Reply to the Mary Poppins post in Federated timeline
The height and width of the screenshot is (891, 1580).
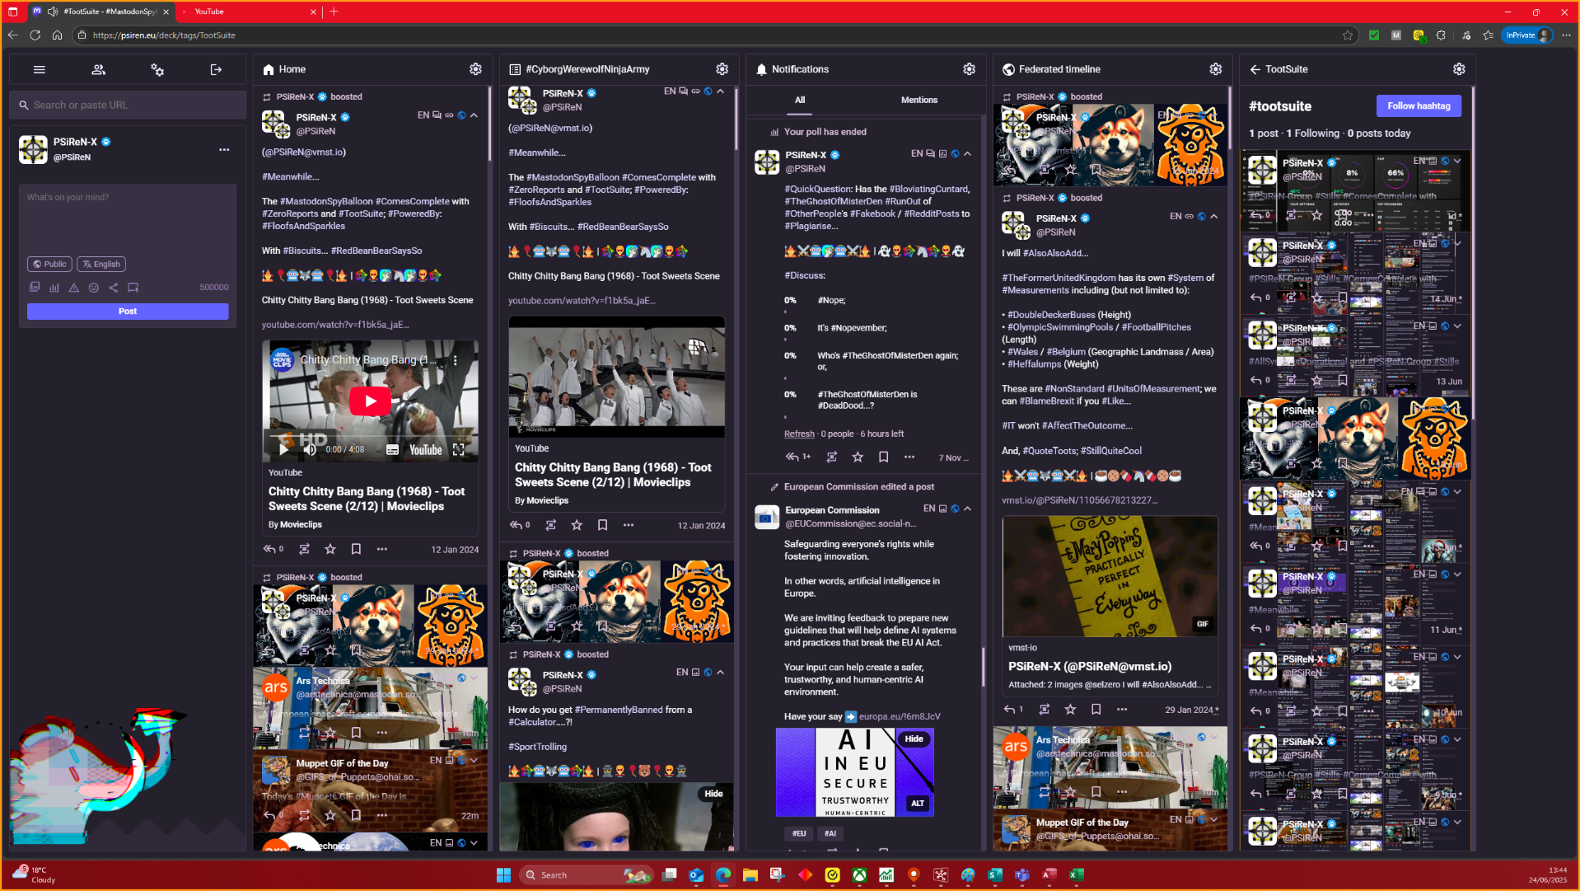(x=1010, y=709)
